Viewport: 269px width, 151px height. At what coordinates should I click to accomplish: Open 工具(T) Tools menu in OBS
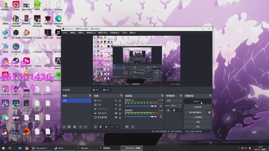point(124,33)
